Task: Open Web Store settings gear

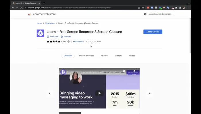Action: coord(145,14)
